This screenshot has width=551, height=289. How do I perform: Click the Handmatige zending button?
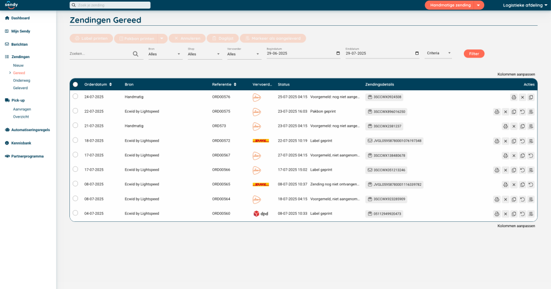(x=450, y=5)
